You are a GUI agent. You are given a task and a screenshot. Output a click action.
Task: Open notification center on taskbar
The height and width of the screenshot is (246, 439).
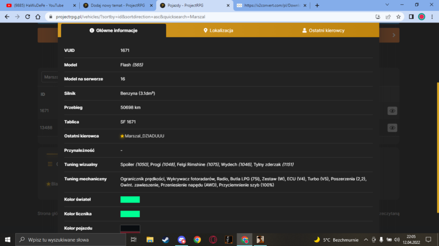coord(428,239)
